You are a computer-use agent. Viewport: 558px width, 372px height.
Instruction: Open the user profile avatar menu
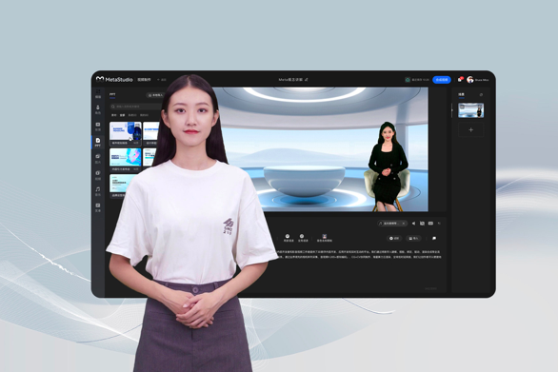click(x=470, y=79)
